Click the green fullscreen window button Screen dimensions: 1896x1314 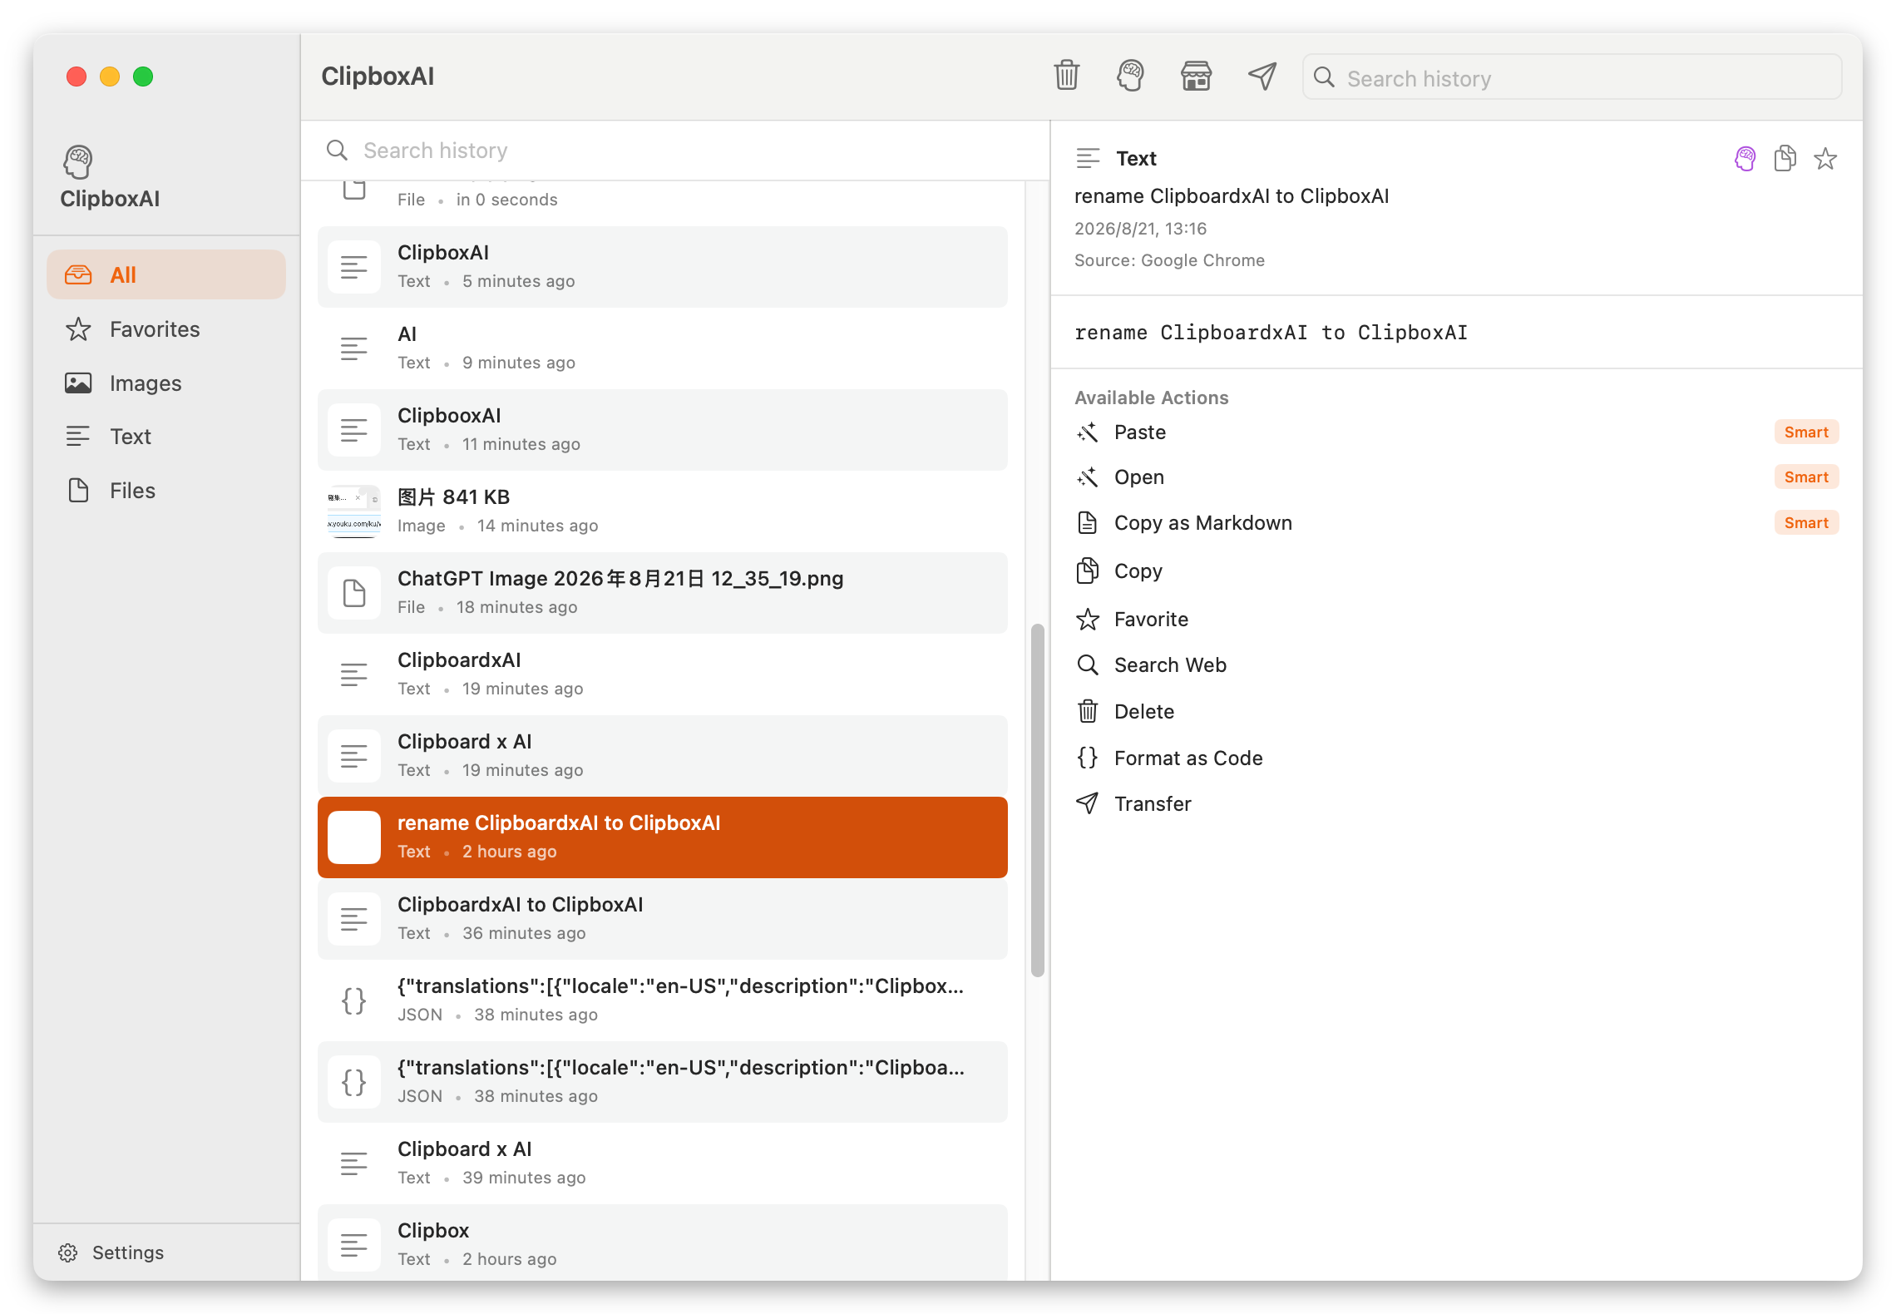[x=143, y=77]
